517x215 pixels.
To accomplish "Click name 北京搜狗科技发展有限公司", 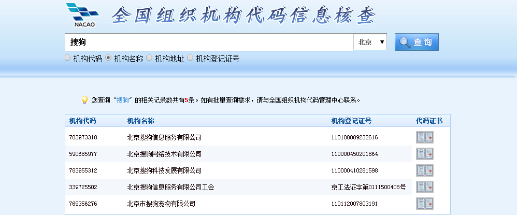I will (164, 170).
